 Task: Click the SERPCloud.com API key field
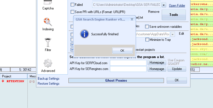tap(128, 63)
